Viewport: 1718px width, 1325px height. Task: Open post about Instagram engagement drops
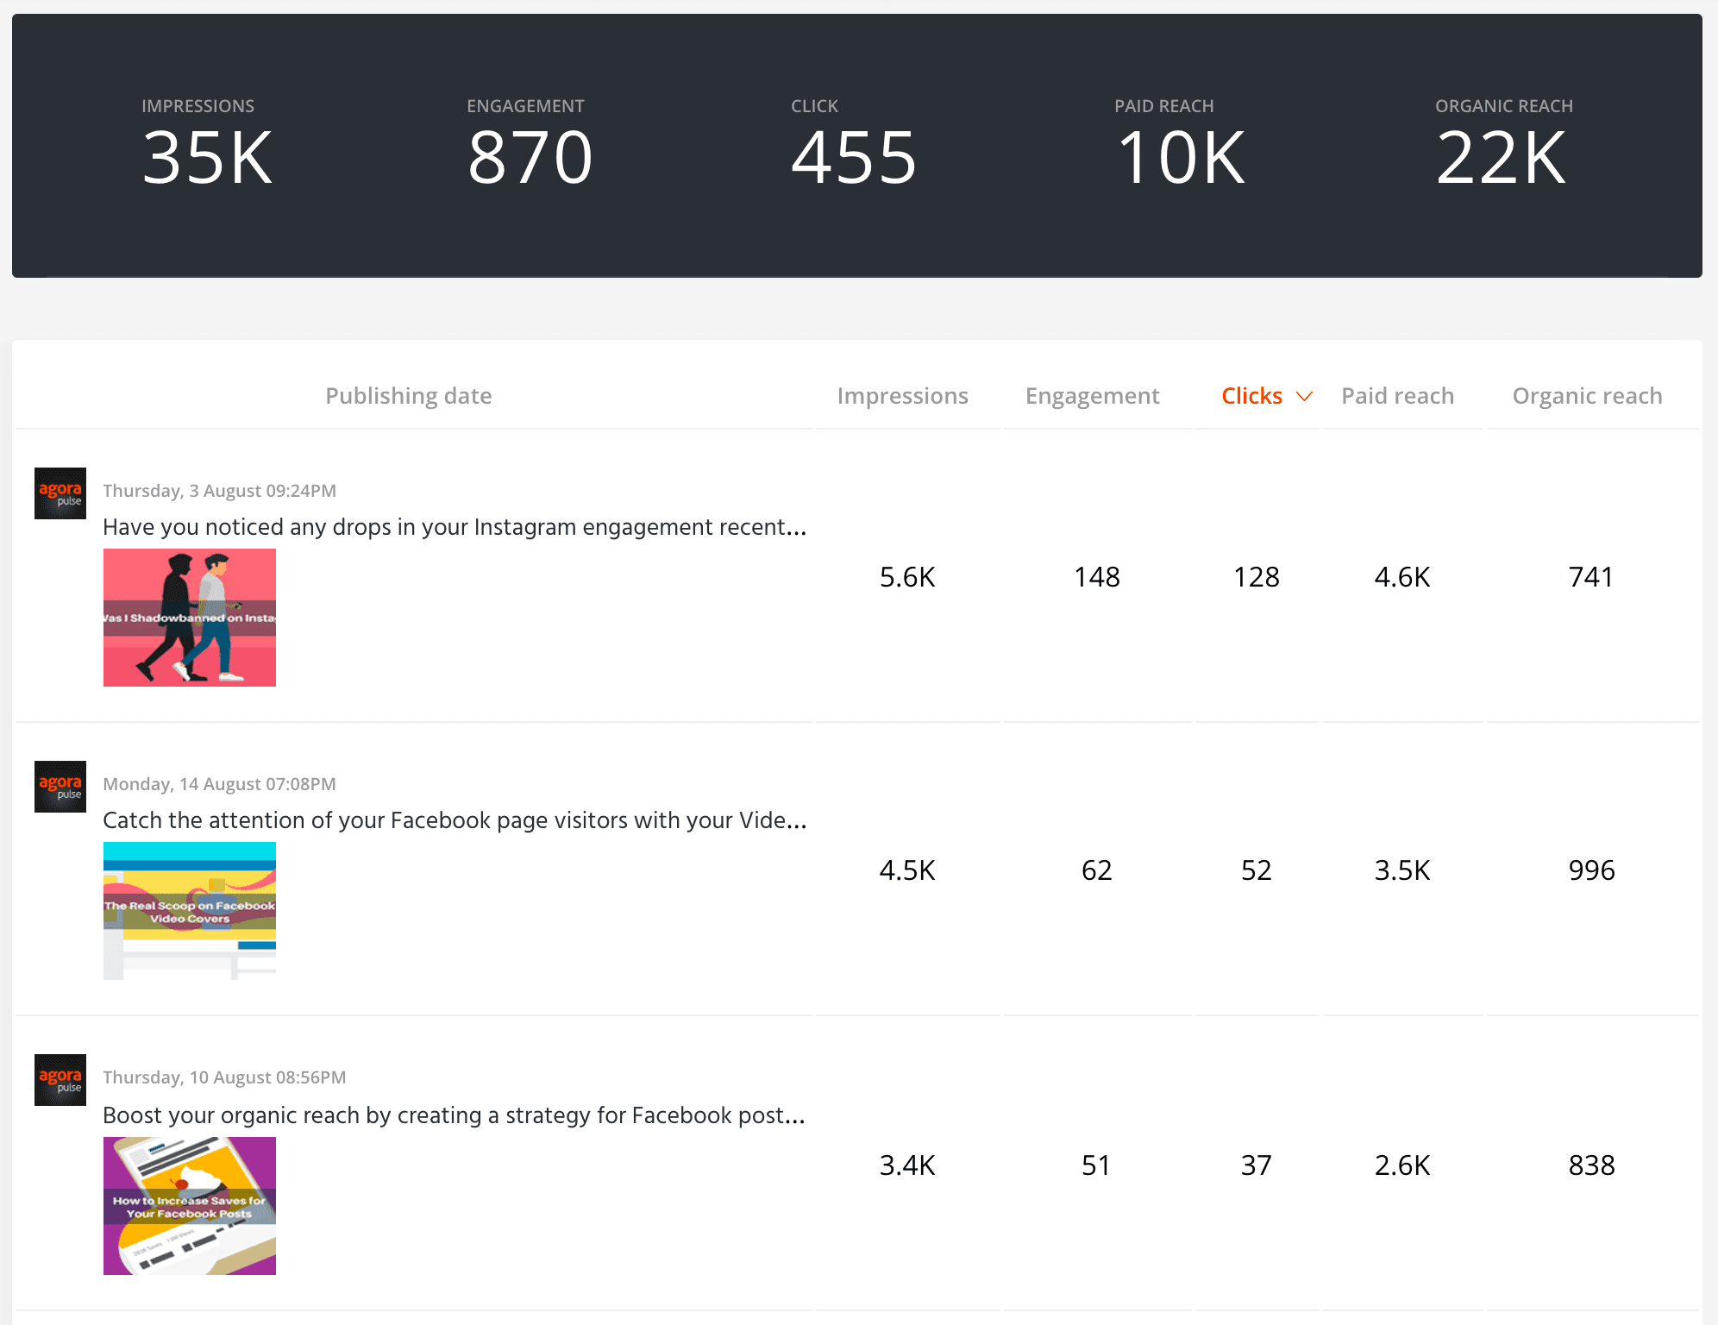click(455, 527)
